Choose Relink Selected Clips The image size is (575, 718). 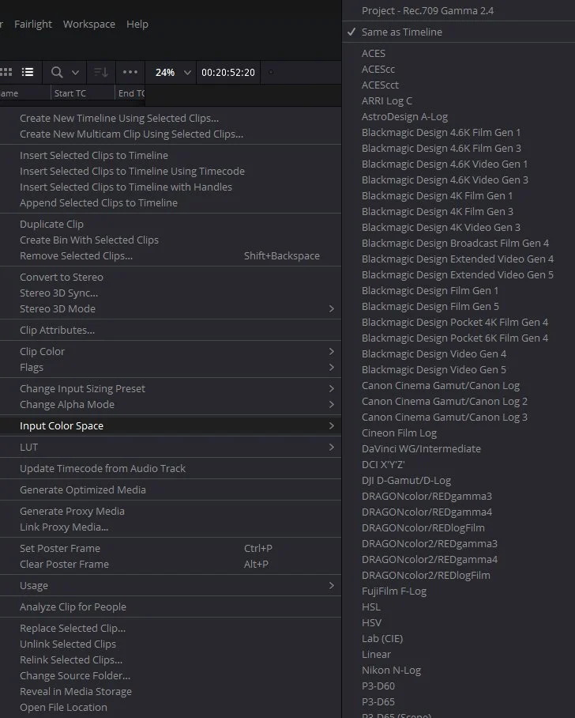click(71, 659)
